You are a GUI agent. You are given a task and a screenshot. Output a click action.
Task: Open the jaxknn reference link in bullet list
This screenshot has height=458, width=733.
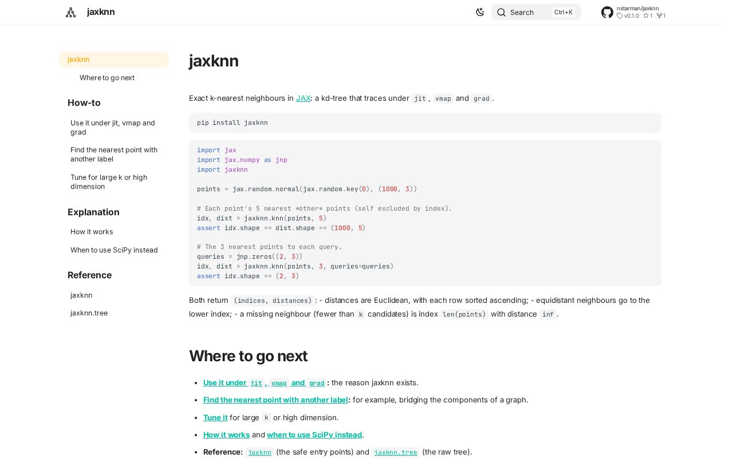coord(259,452)
